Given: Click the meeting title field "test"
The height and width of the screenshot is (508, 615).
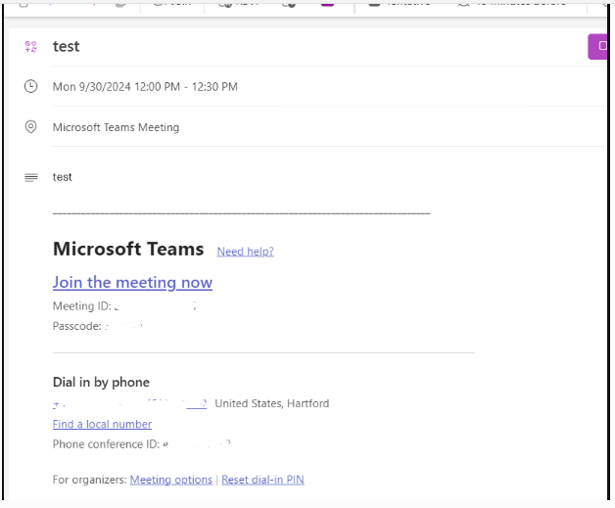Looking at the screenshot, I should click(x=67, y=47).
